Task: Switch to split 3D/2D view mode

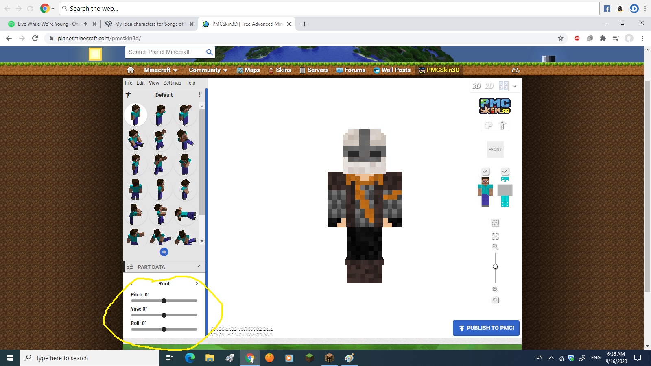Action: (503, 86)
